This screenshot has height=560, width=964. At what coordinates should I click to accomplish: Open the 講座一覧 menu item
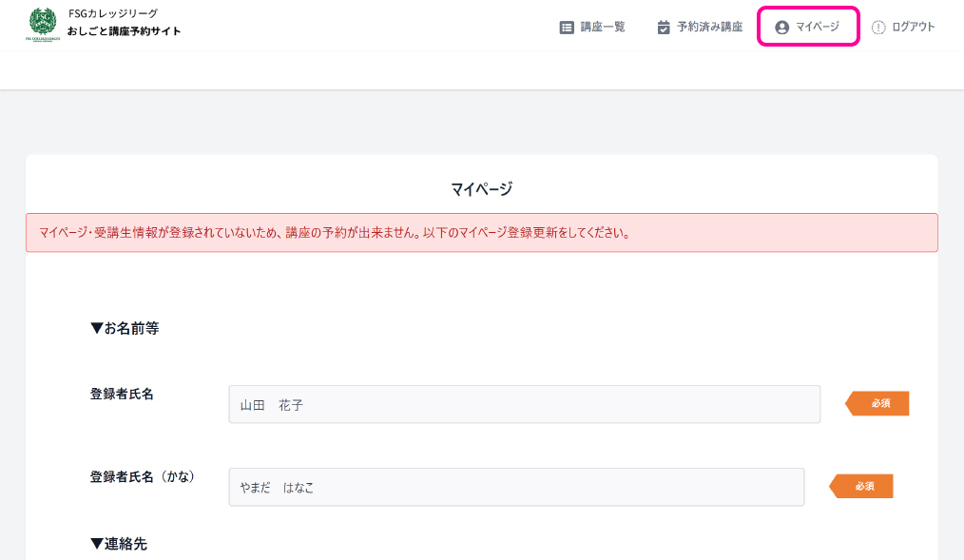[x=603, y=28]
